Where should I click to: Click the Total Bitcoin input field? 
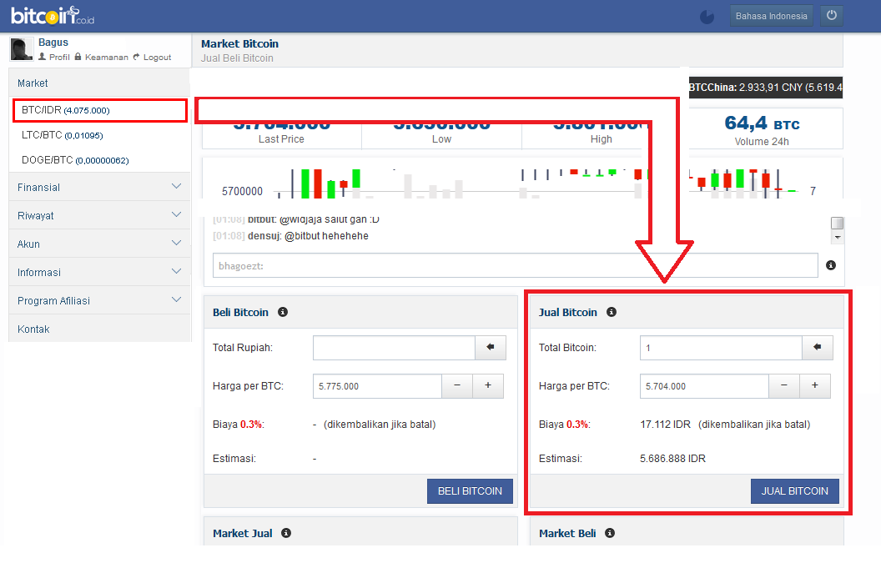721,348
